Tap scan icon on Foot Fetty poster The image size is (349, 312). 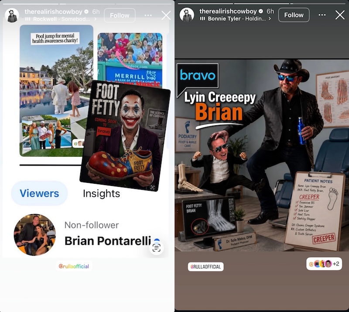click(152, 187)
